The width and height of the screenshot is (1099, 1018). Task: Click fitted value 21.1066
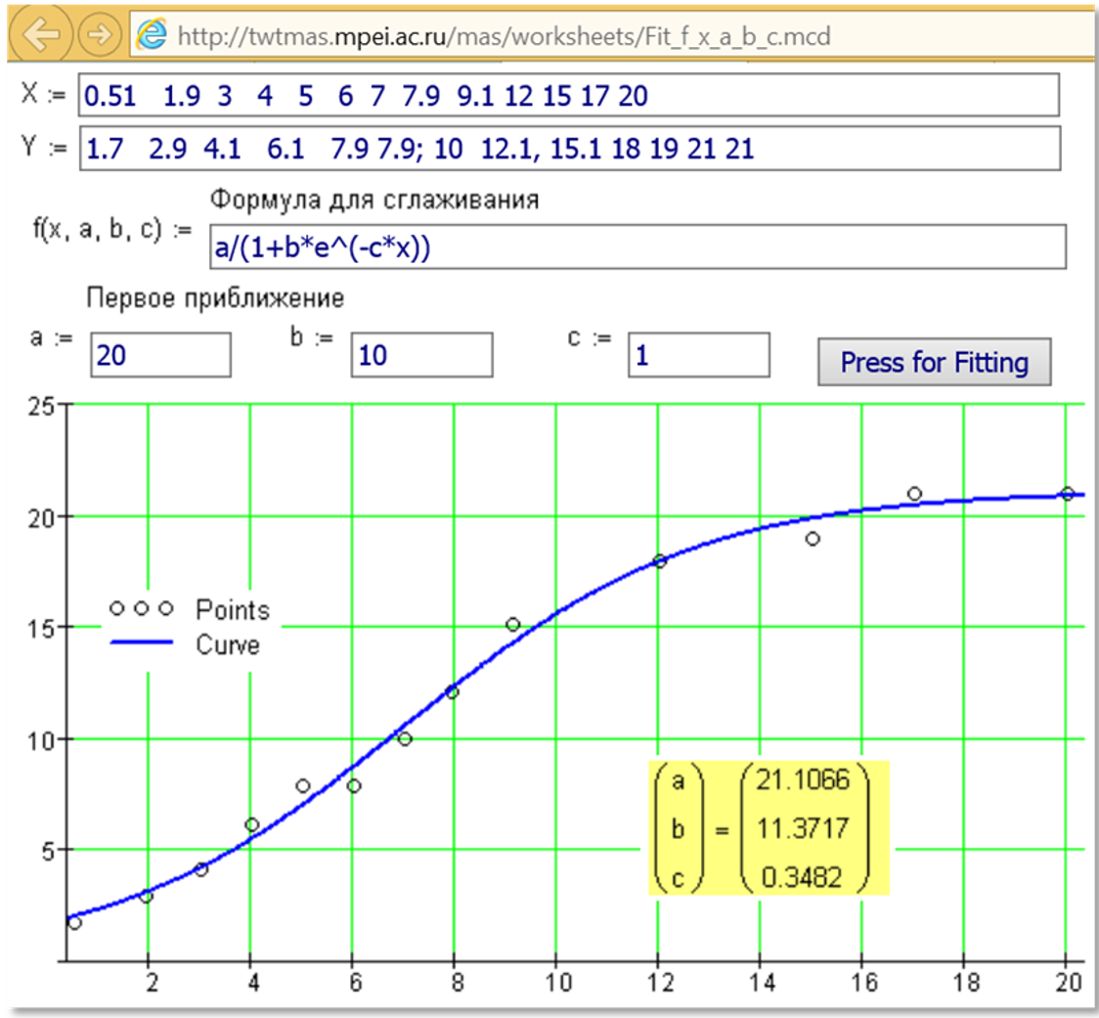click(803, 779)
